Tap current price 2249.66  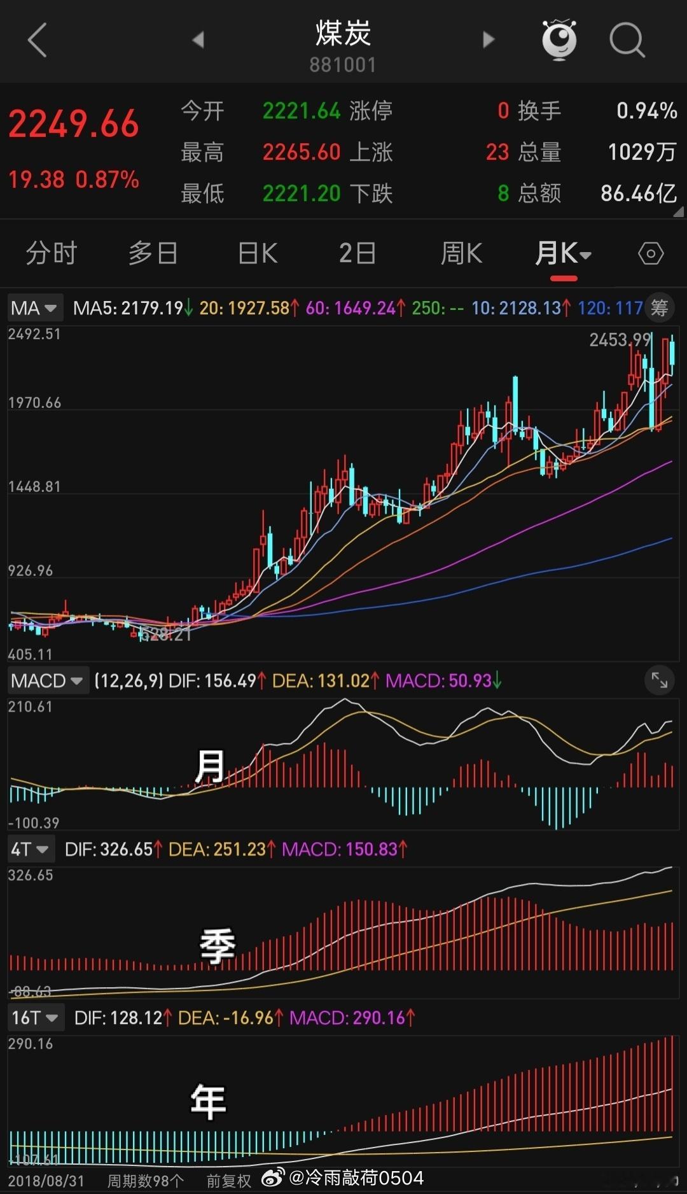[x=74, y=124]
